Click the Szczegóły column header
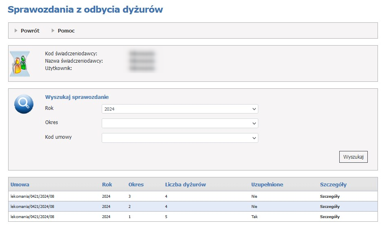The width and height of the screenshot is (382, 225). click(x=333, y=184)
